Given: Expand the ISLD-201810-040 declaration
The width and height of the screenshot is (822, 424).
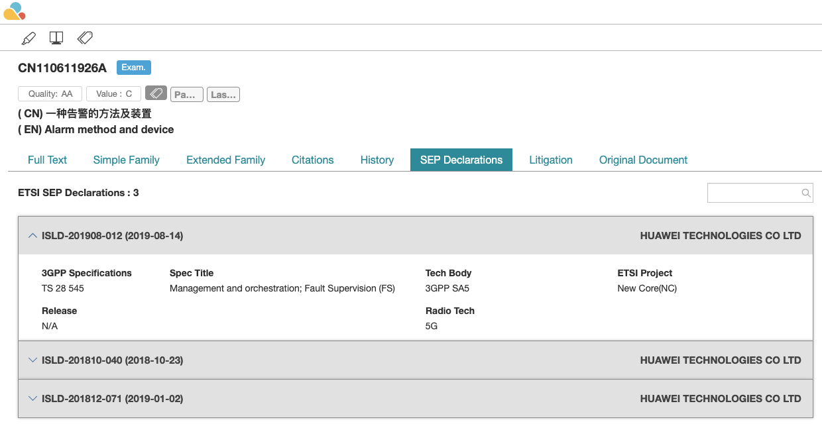Looking at the screenshot, I should (32, 360).
